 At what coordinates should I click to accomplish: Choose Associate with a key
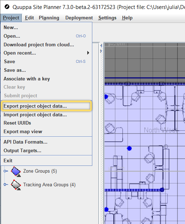46,79
